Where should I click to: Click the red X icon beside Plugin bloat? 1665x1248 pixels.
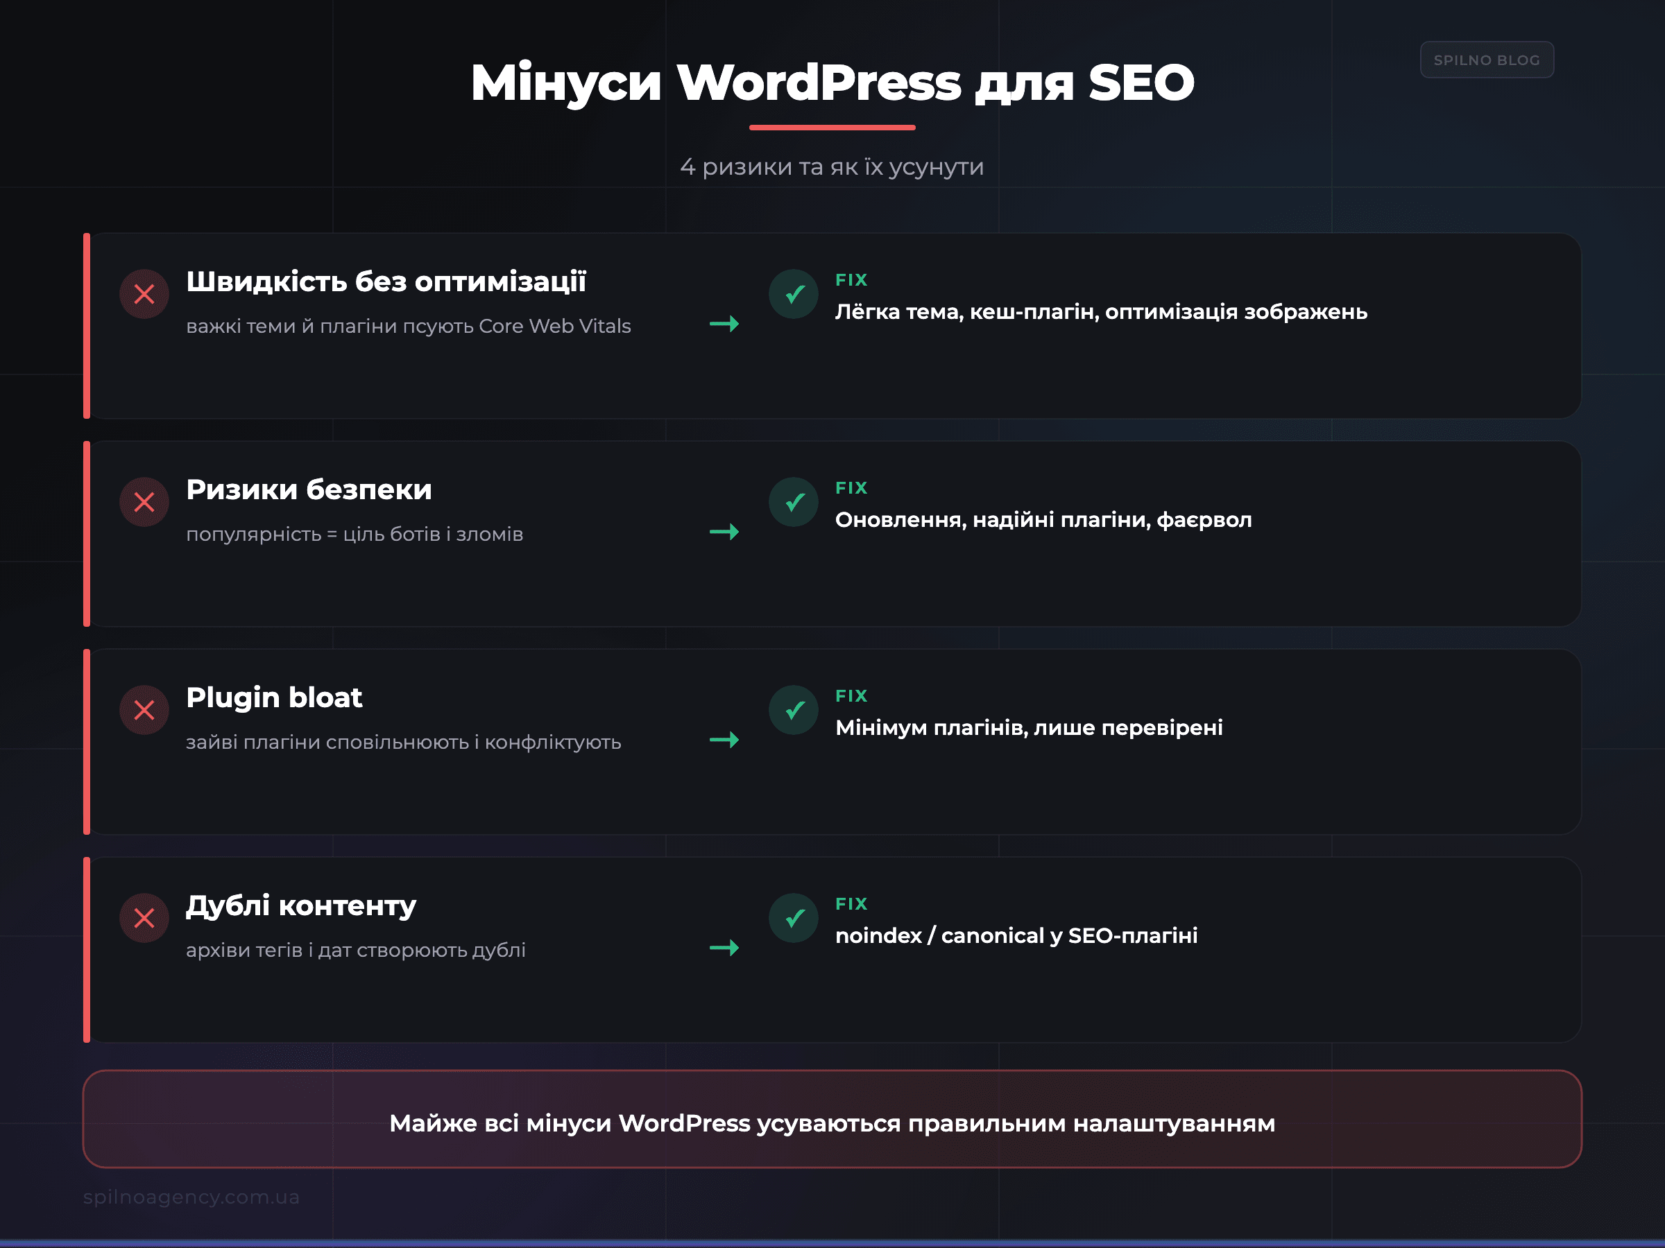pyautogui.click(x=144, y=710)
